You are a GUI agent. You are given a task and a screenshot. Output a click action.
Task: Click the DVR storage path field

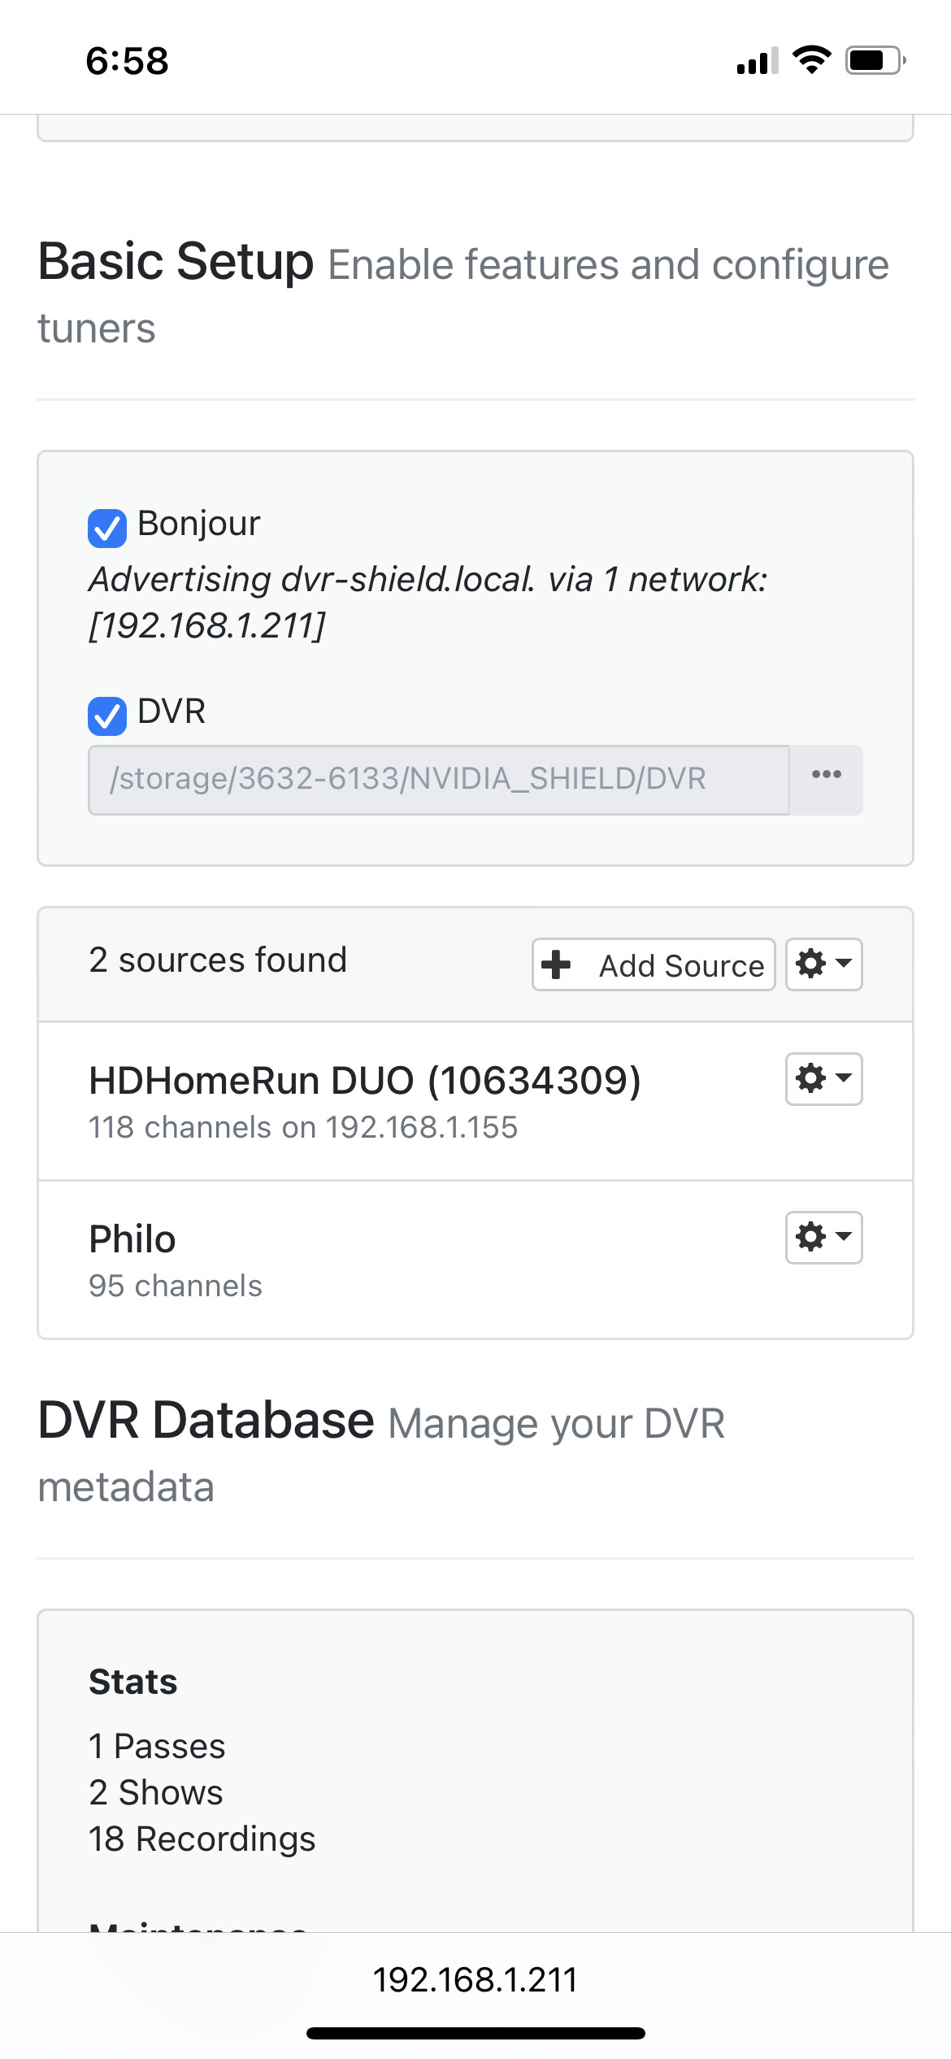click(439, 780)
